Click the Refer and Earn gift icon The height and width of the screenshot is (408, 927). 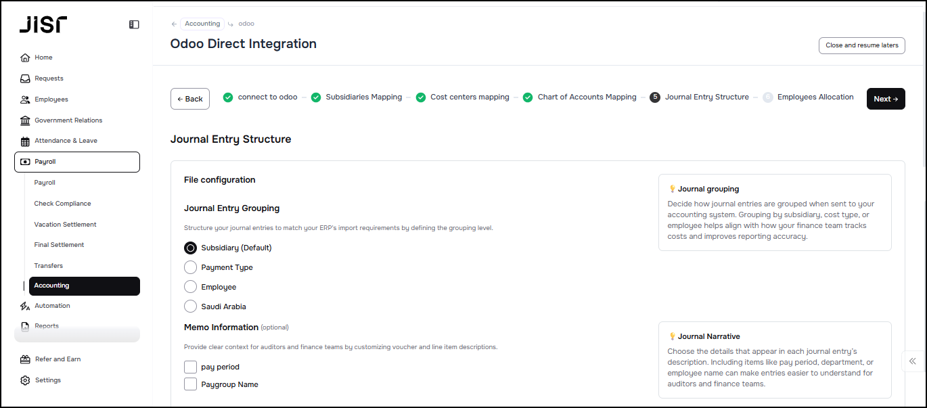(25, 359)
